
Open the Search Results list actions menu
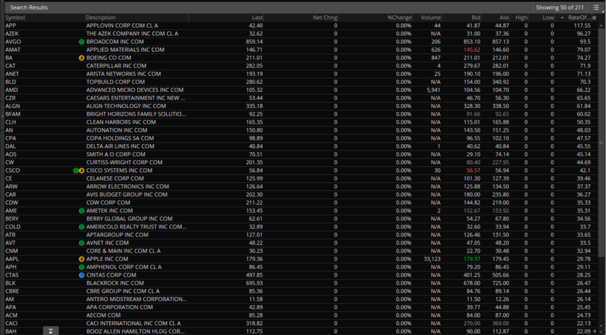click(596, 7)
